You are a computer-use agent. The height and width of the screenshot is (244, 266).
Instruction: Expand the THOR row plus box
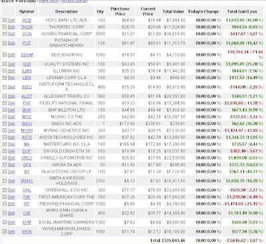(5, 27)
